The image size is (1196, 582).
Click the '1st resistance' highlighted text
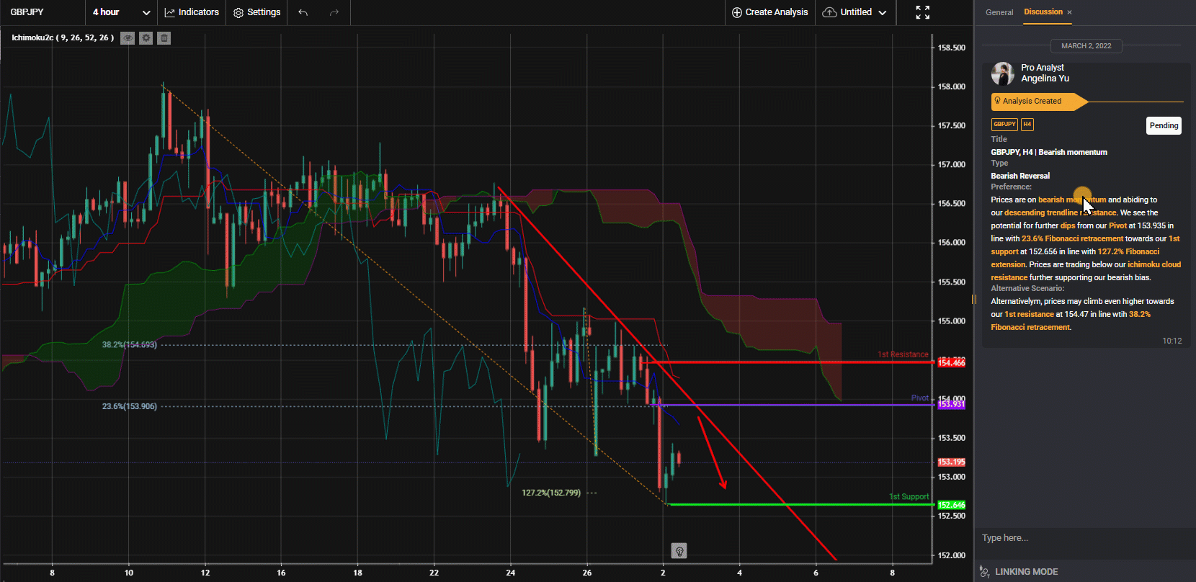click(x=1029, y=315)
